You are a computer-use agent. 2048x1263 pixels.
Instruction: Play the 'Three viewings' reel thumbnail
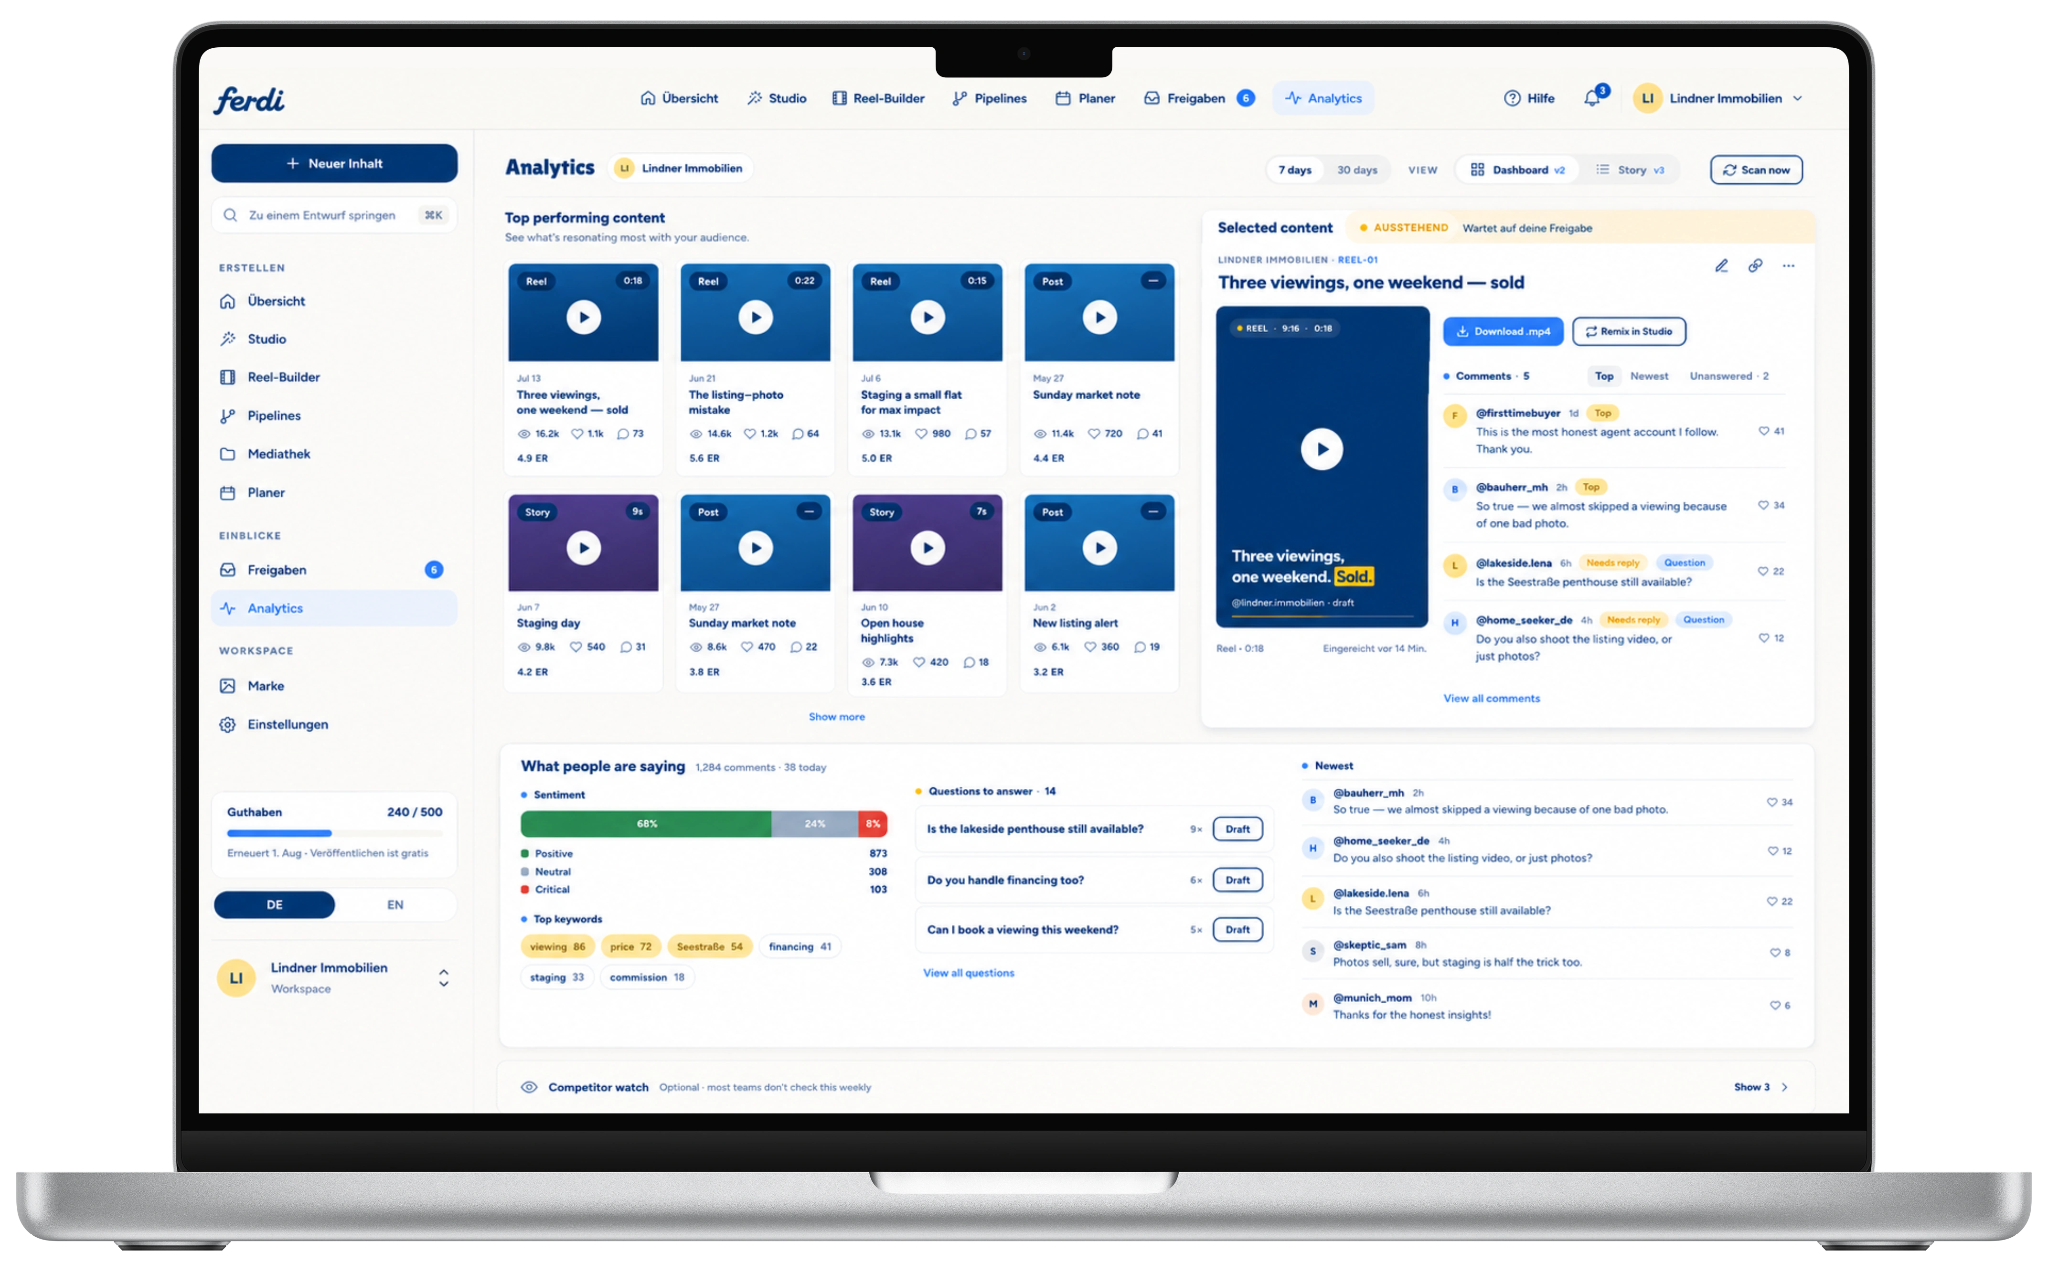tap(583, 318)
